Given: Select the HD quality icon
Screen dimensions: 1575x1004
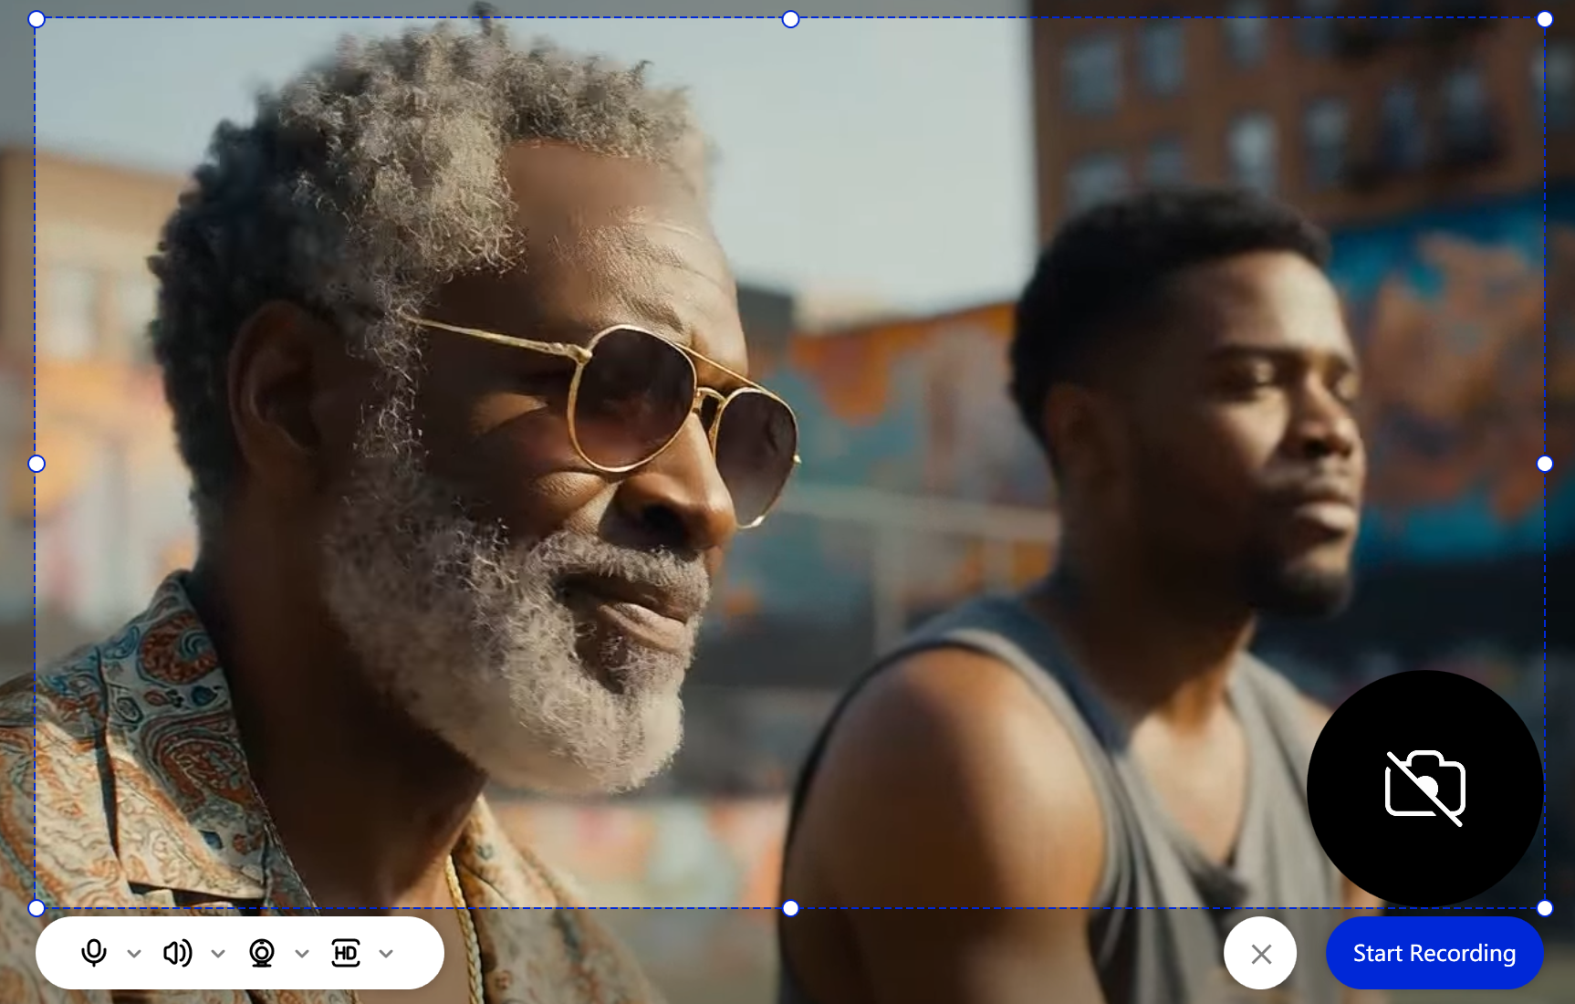Looking at the screenshot, I should pyautogui.click(x=346, y=953).
